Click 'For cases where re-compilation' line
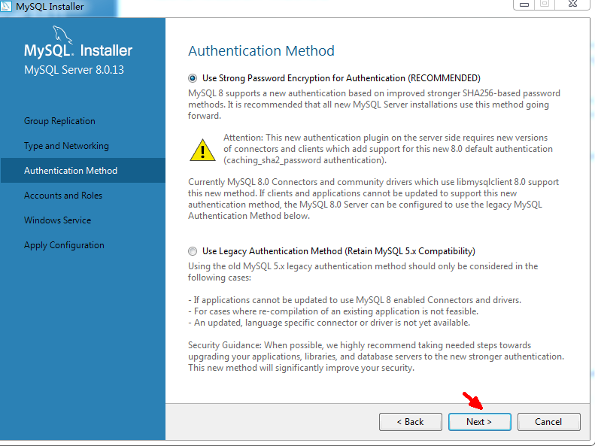Screen dimensions: 595x446 pyautogui.click(x=333, y=311)
